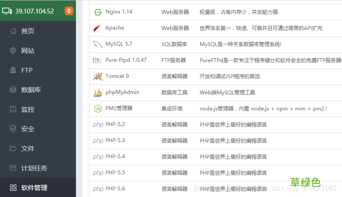Image resolution: width=342 pixels, height=197 pixels.
Task: Click the Nginx 1.14 software name
Action: click(119, 12)
